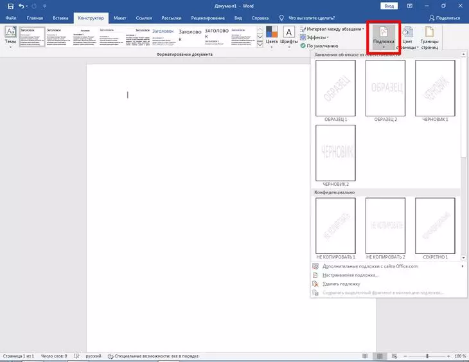Click По умолчанию set as default button
Screen dimensions: 469x362
coord(323,46)
